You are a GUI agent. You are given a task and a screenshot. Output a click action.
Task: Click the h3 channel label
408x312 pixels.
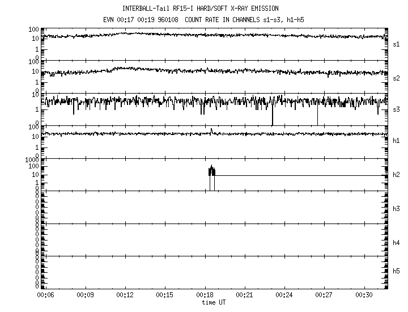tap(396, 209)
